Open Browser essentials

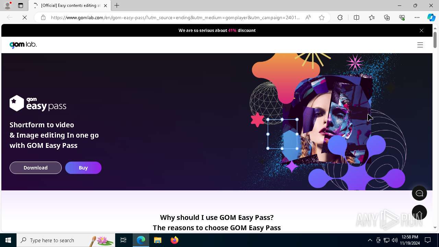(x=402, y=17)
